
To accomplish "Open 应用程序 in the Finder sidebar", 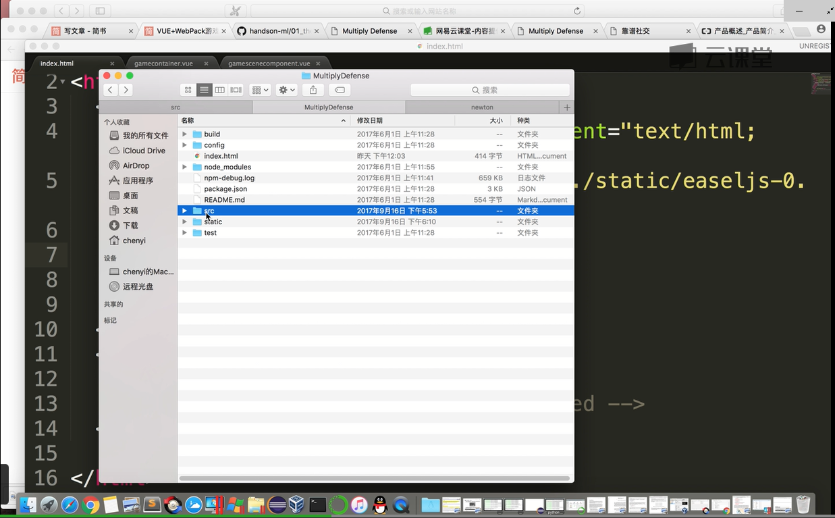I will [131, 180].
